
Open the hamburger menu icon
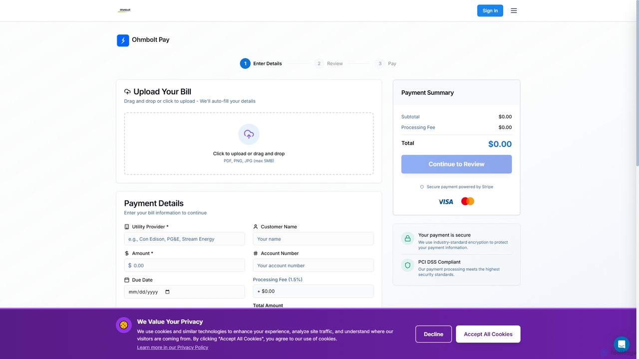514,10
